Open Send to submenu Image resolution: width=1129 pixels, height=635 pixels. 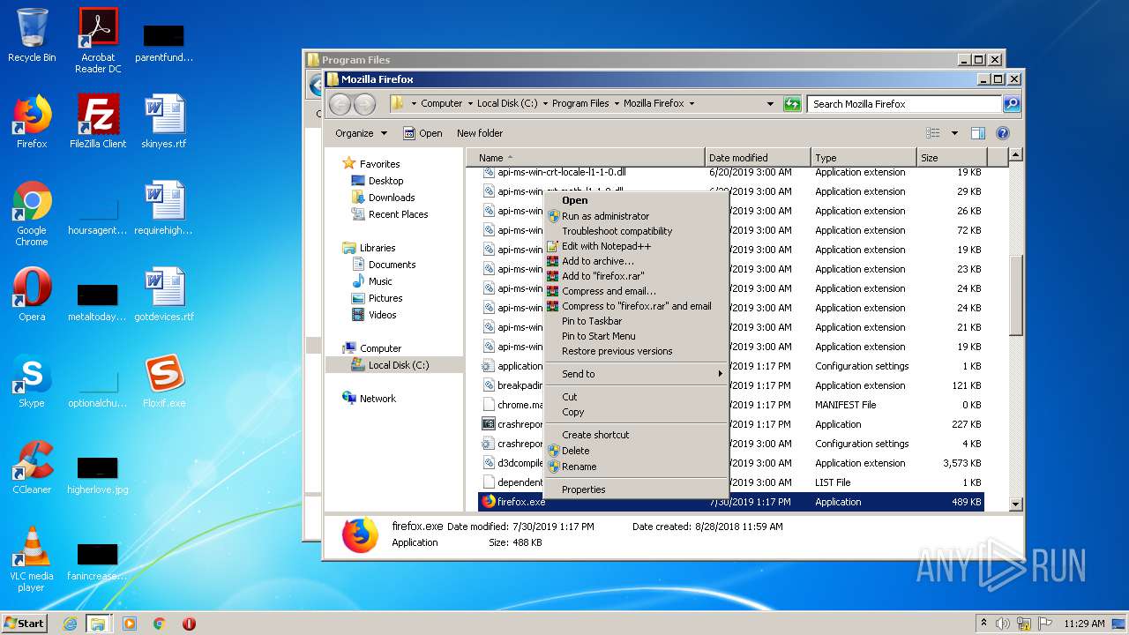pyautogui.click(x=636, y=374)
